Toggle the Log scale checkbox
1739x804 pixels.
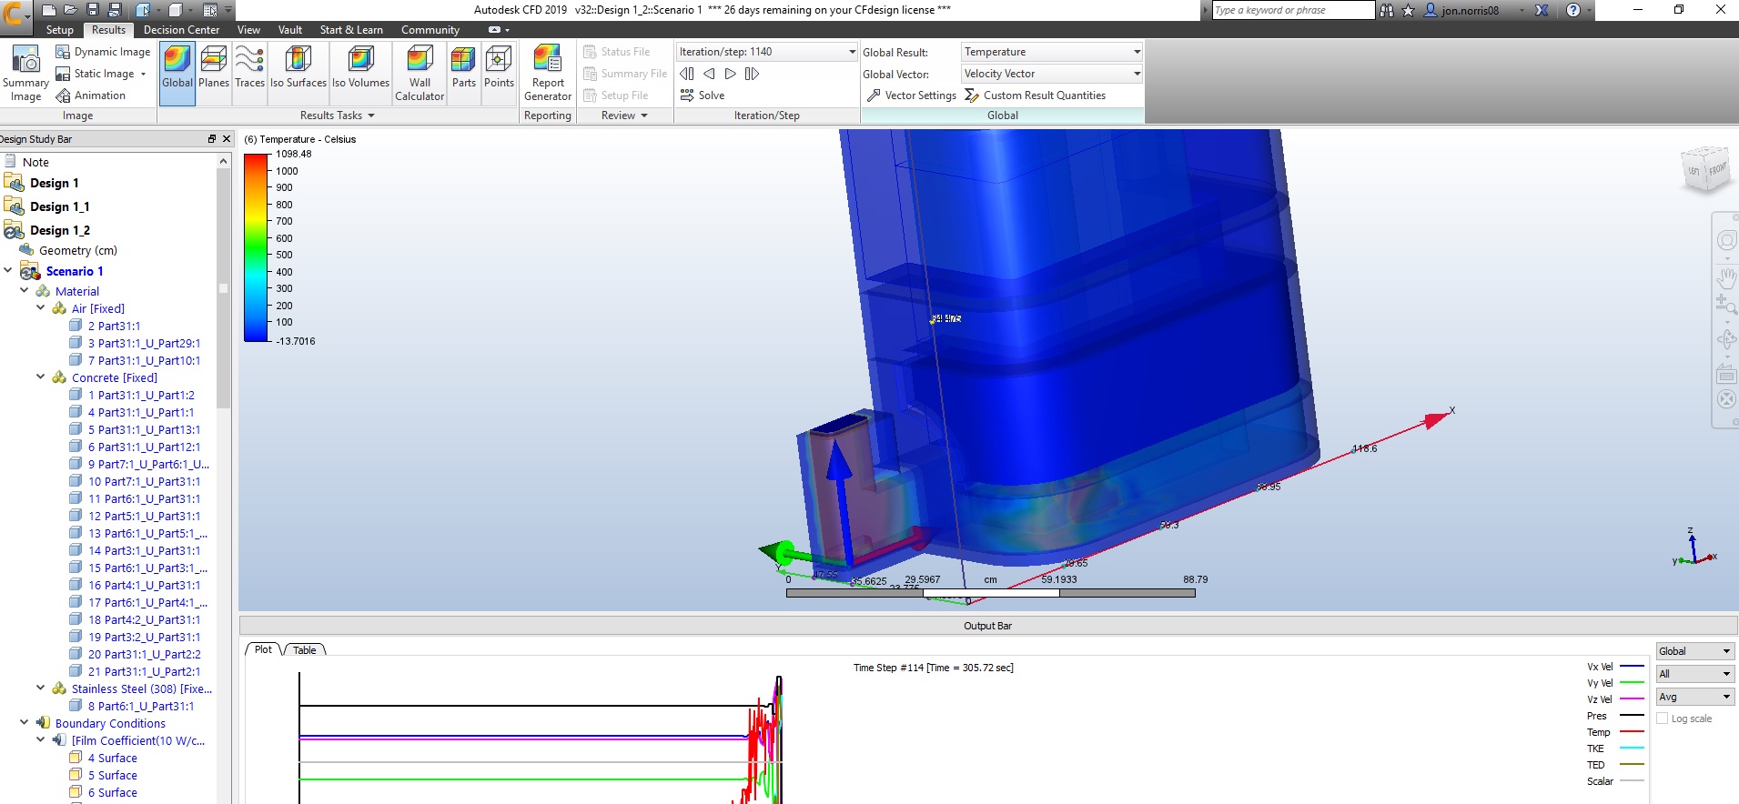(x=1663, y=719)
